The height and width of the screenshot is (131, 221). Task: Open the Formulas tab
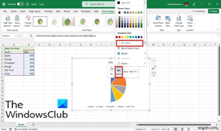point(48,11)
